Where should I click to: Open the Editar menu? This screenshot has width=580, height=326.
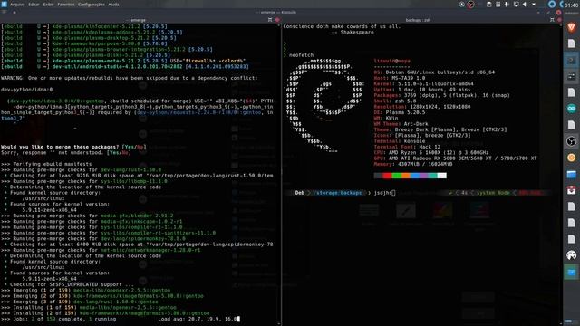[34, 5]
